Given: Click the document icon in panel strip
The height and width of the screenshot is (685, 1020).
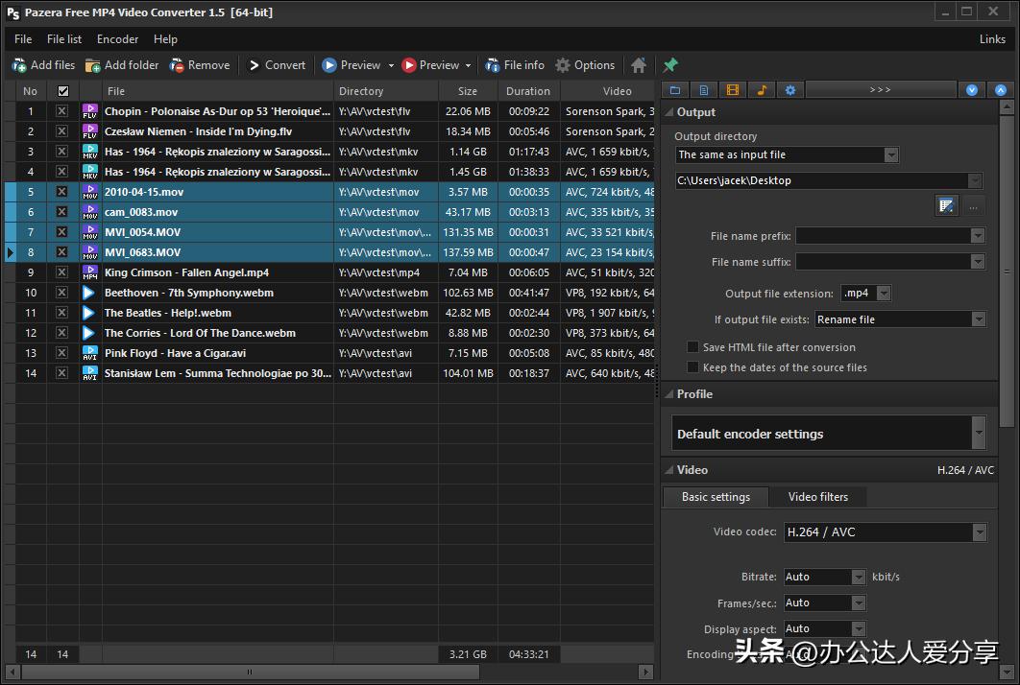Looking at the screenshot, I should click(704, 90).
